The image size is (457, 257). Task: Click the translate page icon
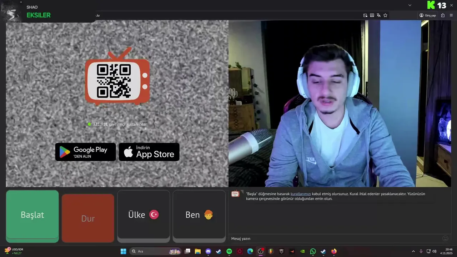click(378, 15)
